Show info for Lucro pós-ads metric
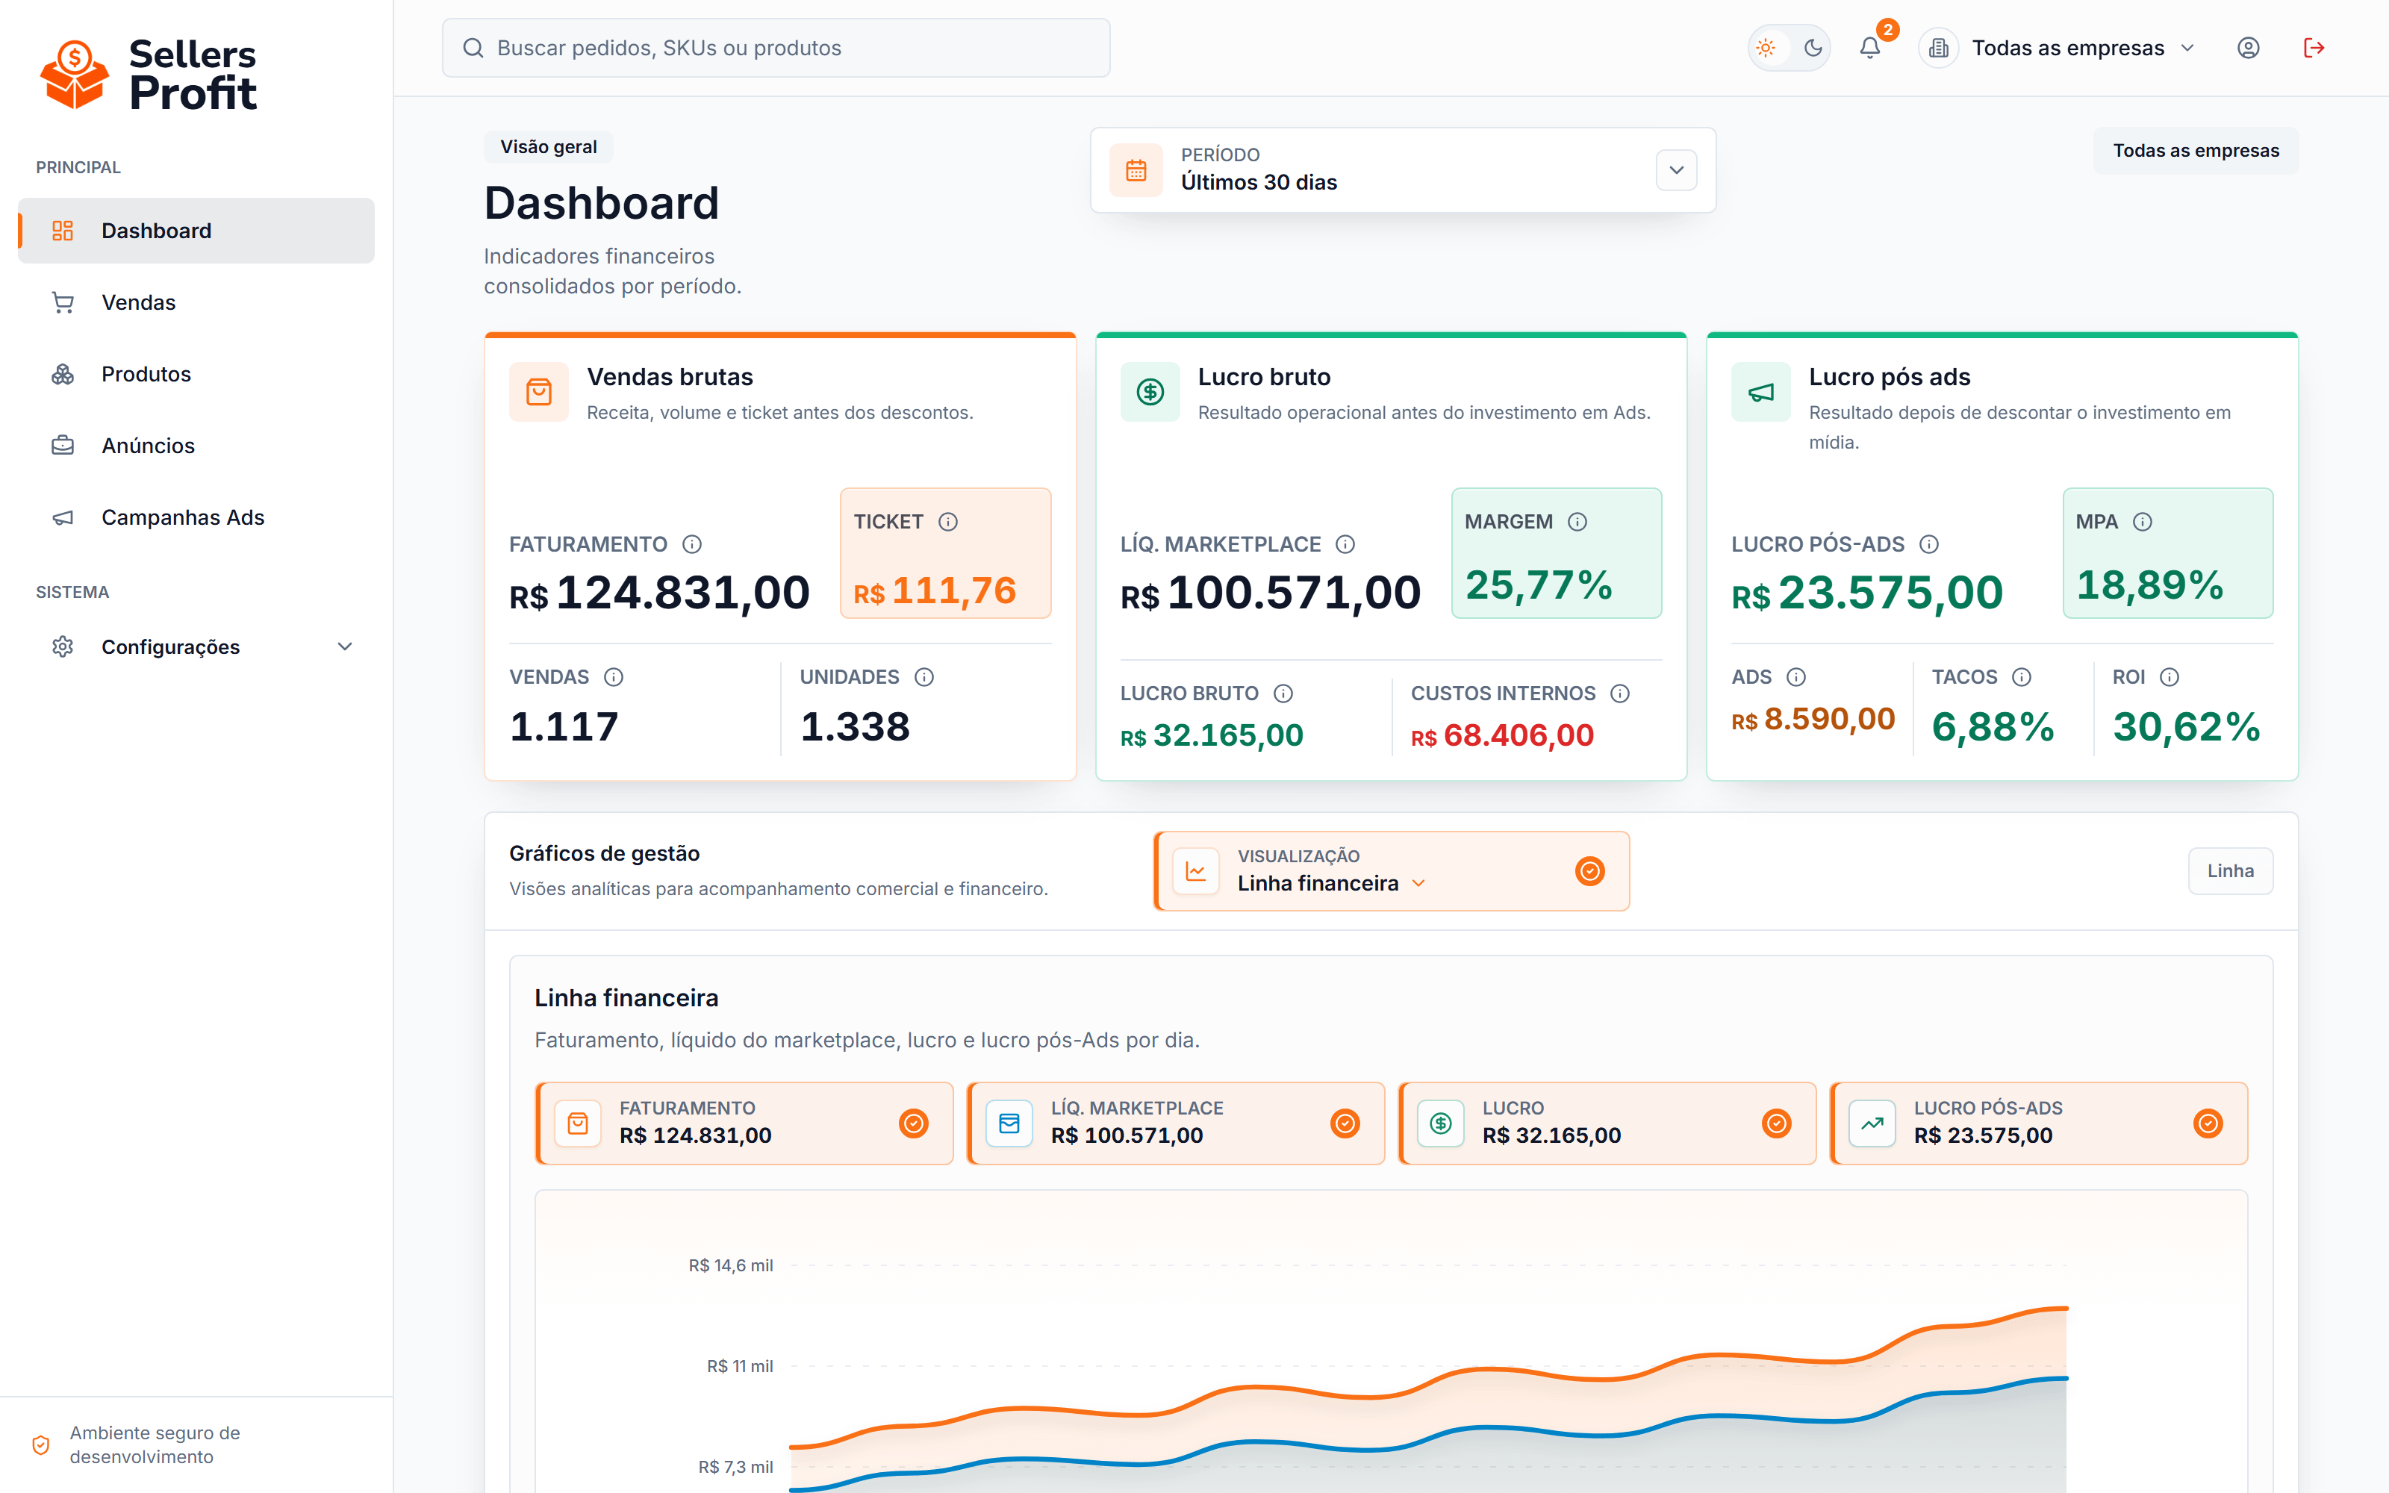This screenshot has height=1493, width=2389. 1928,544
